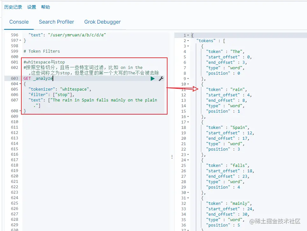307x231 pixels.
Task: Click the "token" : "Spain" response line
Action: 228,127
